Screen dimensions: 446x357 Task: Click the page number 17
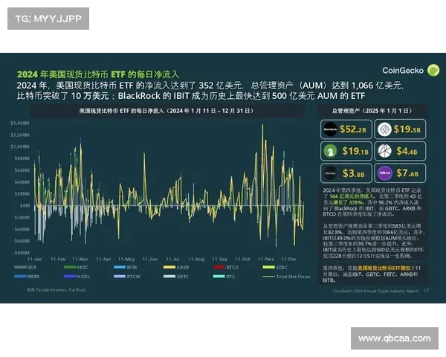click(426, 291)
